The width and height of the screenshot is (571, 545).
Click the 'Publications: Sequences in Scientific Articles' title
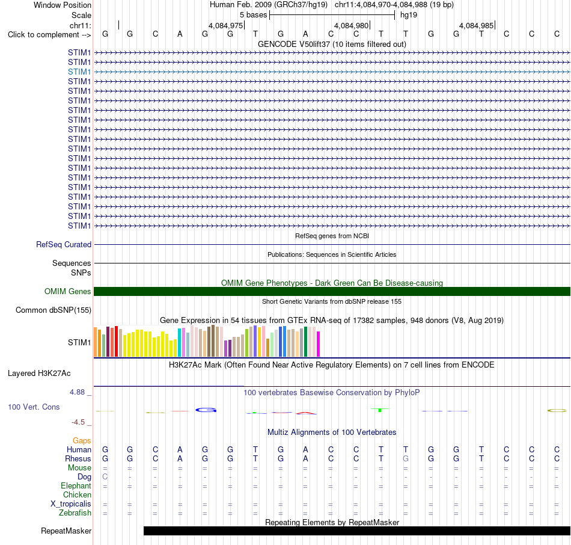[x=332, y=254]
